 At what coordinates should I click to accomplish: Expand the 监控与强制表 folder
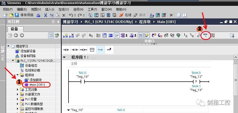18,109
